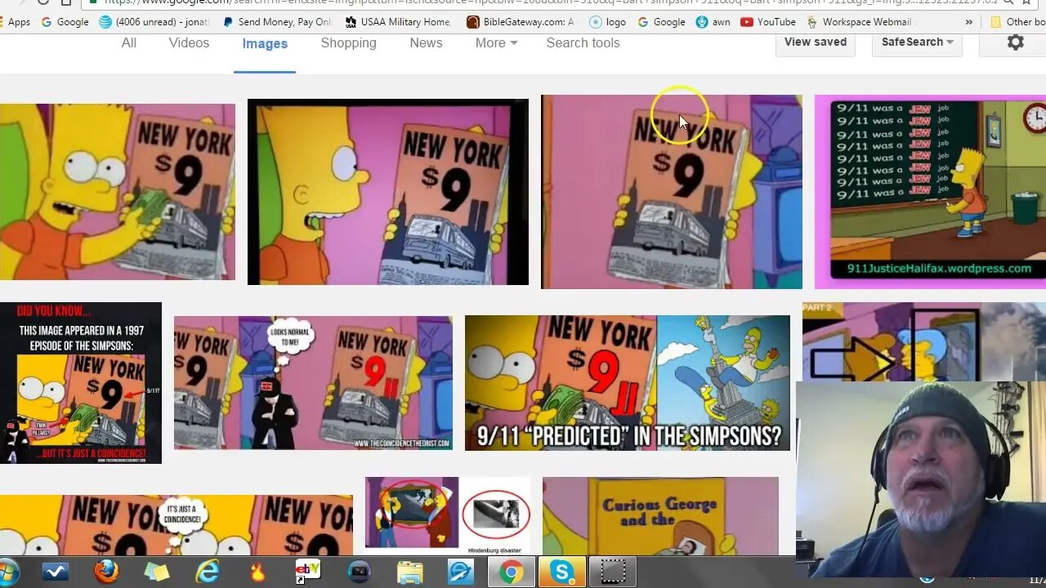This screenshot has width=1046, height=588.
Task: Expand the hidden bookmarks overflow chevron
Action: (x=969, y=22)
